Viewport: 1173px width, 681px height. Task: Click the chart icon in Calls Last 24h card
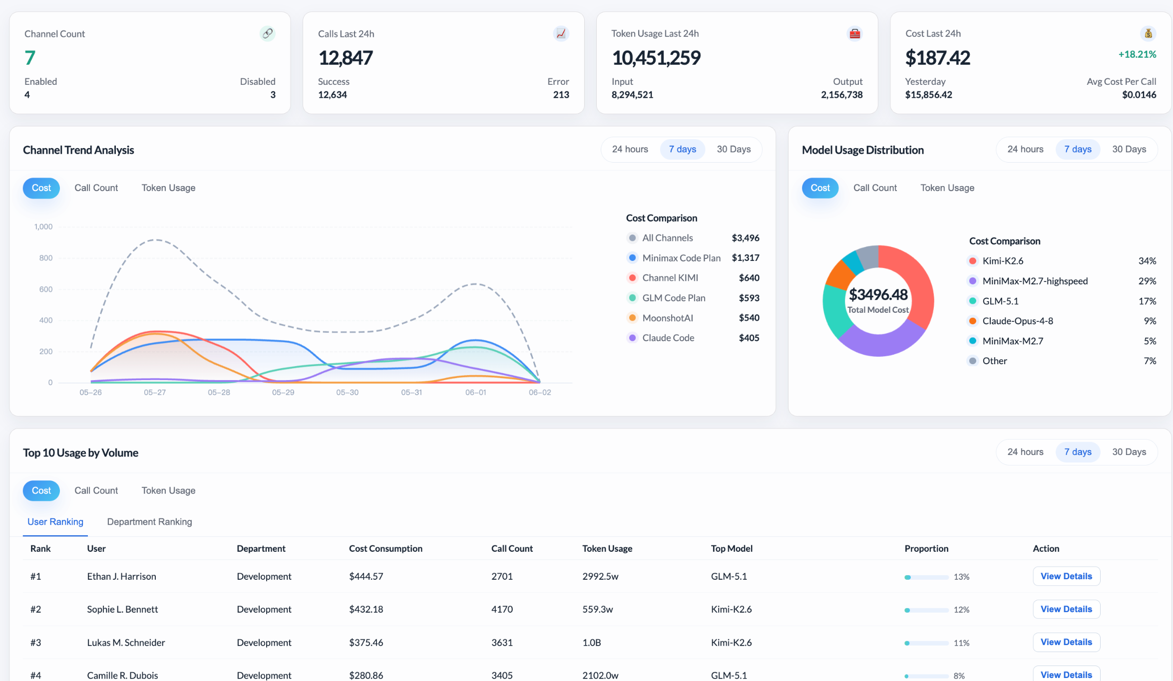tap(561, 33)
